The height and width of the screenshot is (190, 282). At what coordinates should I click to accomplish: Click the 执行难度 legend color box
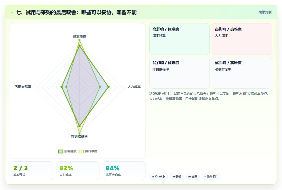(x=81, y=151)
